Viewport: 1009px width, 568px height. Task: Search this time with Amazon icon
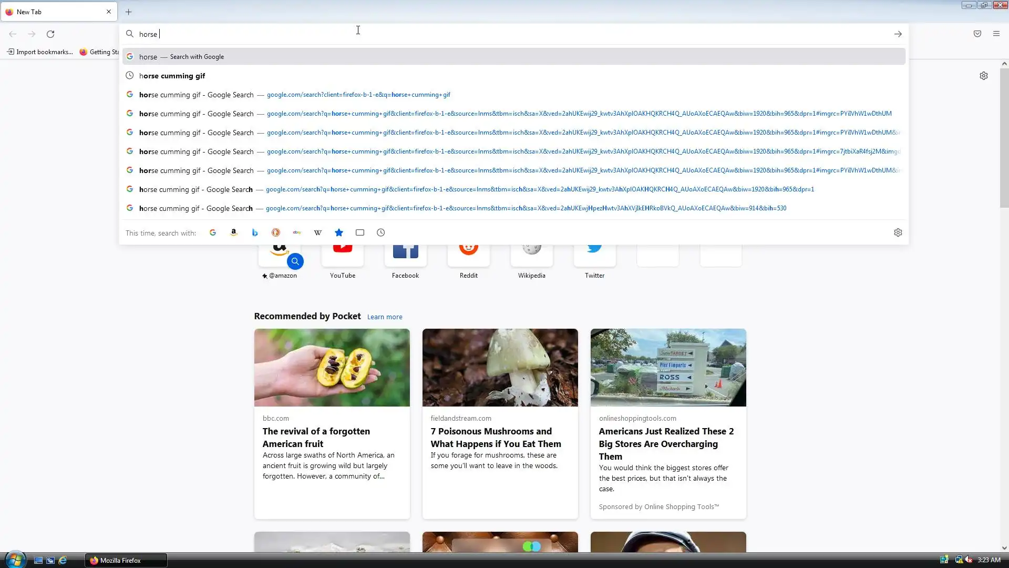coord(234,232)
